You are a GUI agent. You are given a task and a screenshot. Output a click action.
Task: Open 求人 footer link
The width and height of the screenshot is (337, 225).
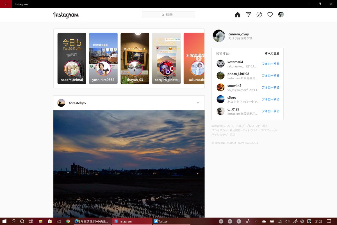[x=265, y=126]
